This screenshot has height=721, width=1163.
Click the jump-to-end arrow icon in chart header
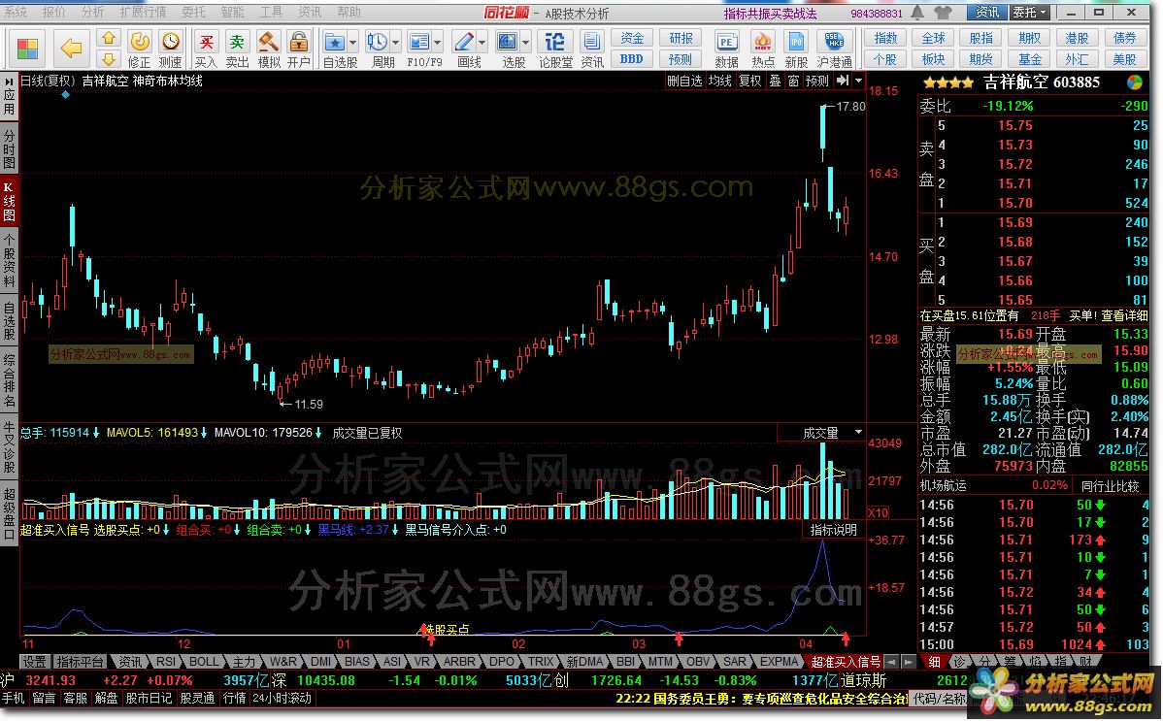[x=843, y=81]
